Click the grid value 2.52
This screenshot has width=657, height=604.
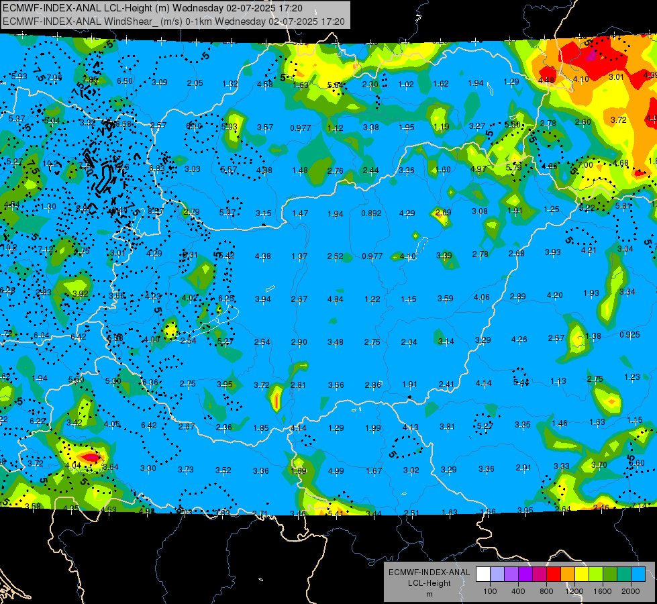click(x=335, y=256)
